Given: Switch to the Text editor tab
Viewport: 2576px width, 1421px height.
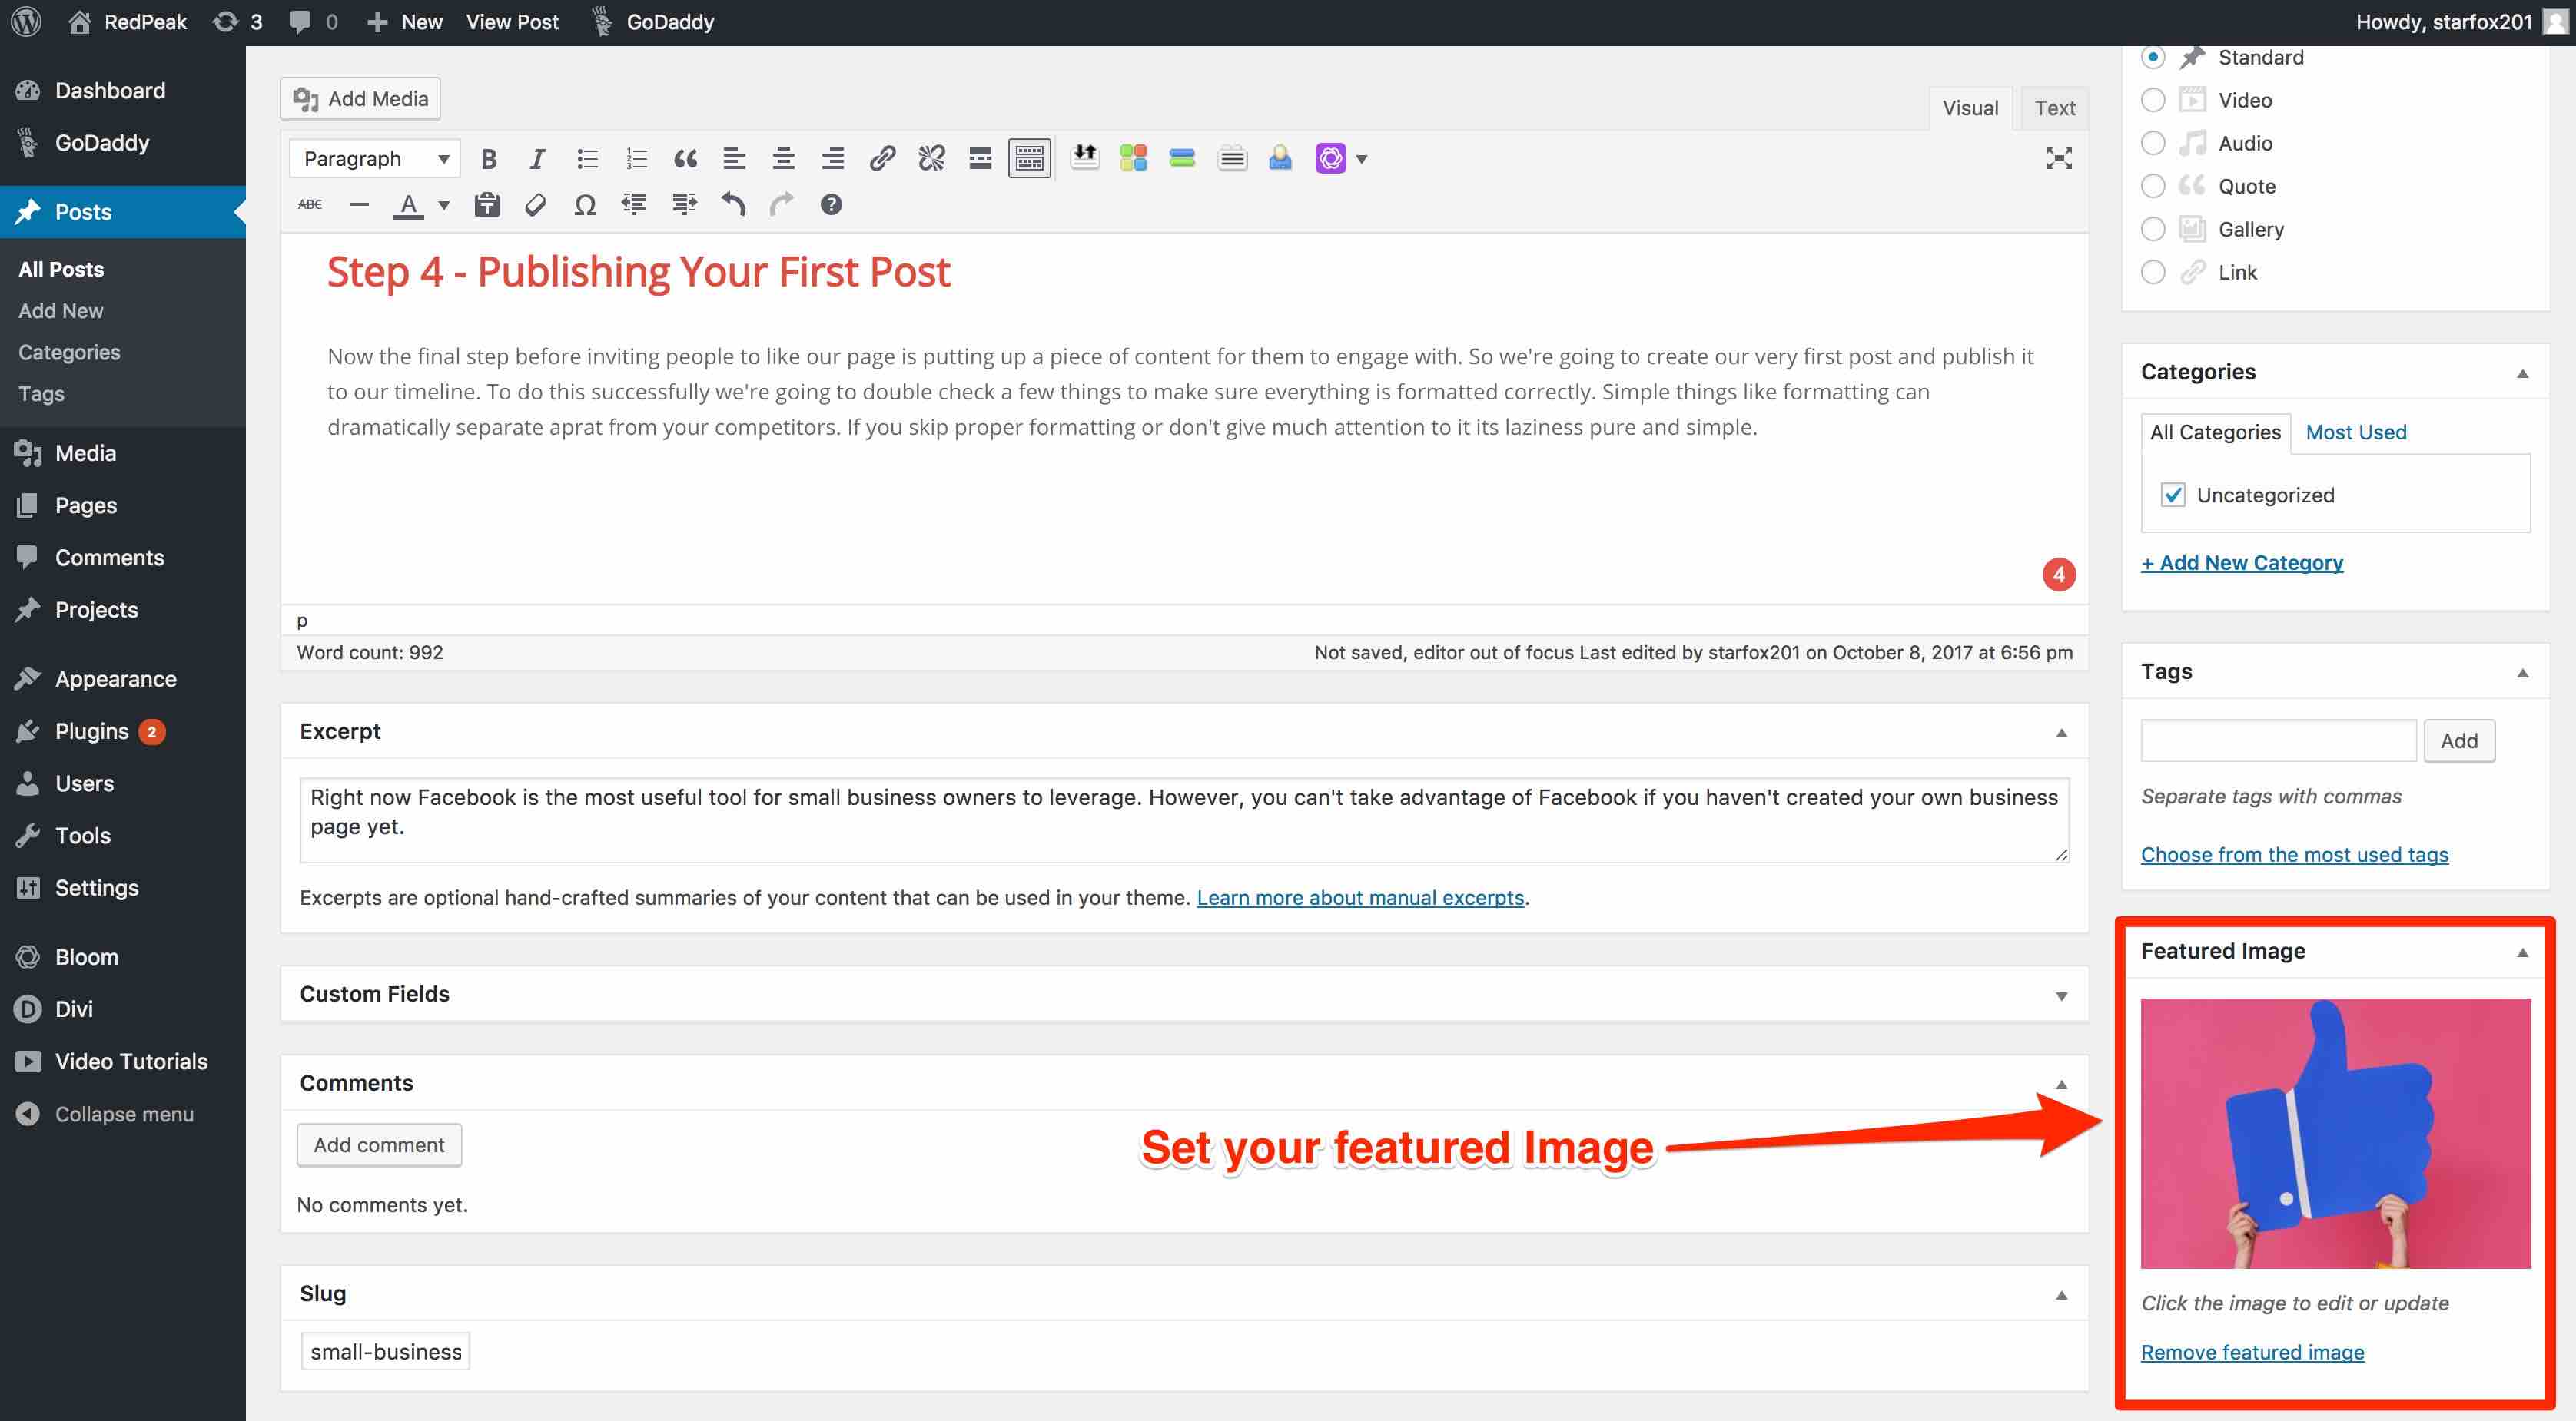Looking at the screenshot, I should click(2054, 108).
